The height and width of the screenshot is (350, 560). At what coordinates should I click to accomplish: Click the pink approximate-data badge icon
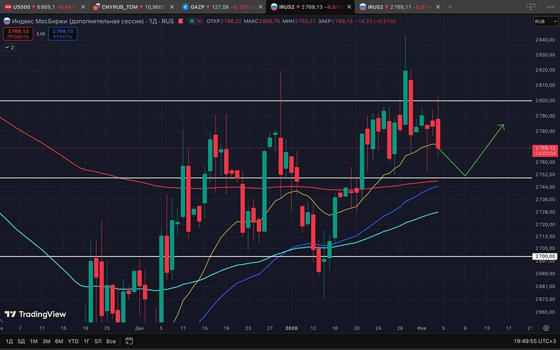(198, 21)
